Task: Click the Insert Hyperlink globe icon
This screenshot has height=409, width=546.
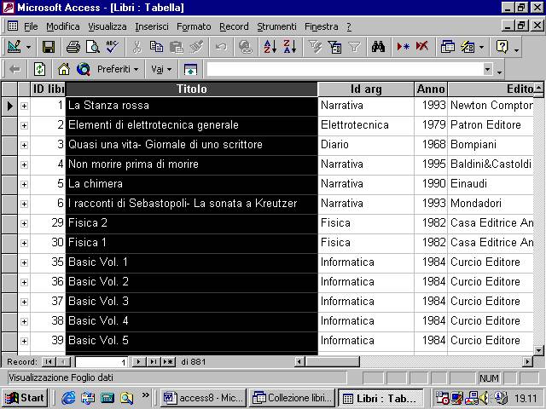Action: pyautogui.click(x=246, y=47)
